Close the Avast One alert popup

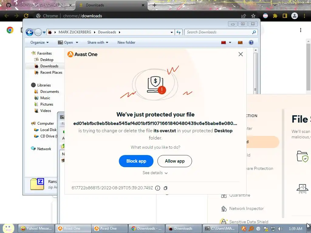coord(241,54)
